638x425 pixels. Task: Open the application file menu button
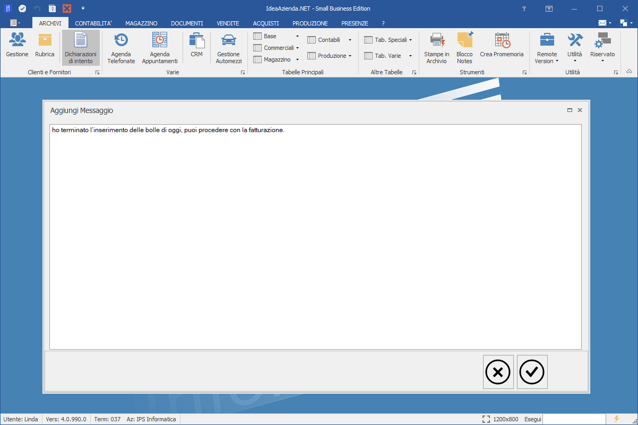tap(15, 23)
